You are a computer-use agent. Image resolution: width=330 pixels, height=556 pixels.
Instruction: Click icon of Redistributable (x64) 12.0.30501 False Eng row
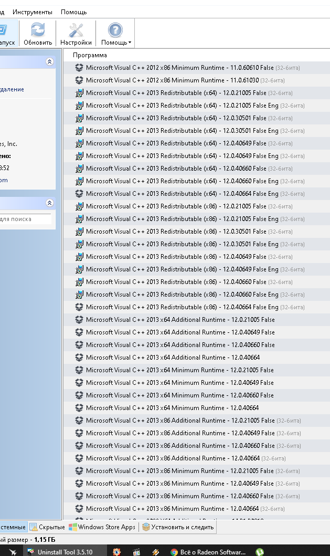(x=79, y=131)
